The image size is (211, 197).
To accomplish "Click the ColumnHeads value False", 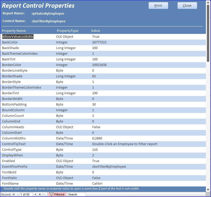I will 96,127.
